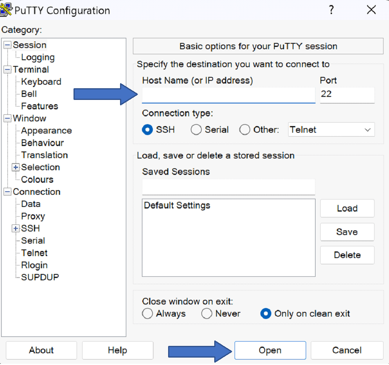Open the Logging category
The height and width of the screenshot is (365, 389).
38,57
